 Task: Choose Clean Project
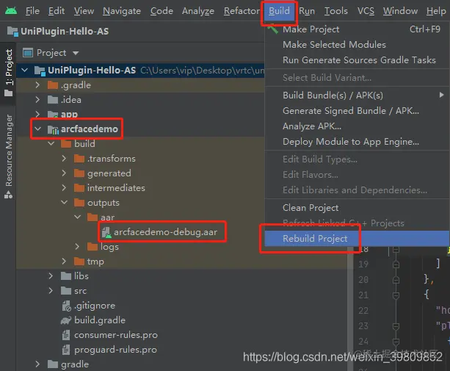pyautogui.click(x=357, y=208)
